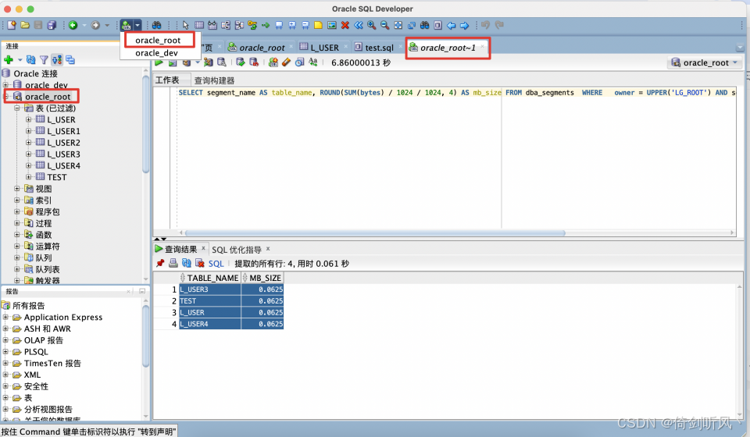Click the delete row icon in results toolbar
This screenshot has width=750, height=437.
(x=200, y=263)
